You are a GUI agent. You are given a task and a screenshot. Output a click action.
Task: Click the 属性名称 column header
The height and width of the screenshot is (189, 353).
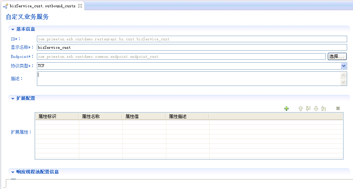click(100, 117)
